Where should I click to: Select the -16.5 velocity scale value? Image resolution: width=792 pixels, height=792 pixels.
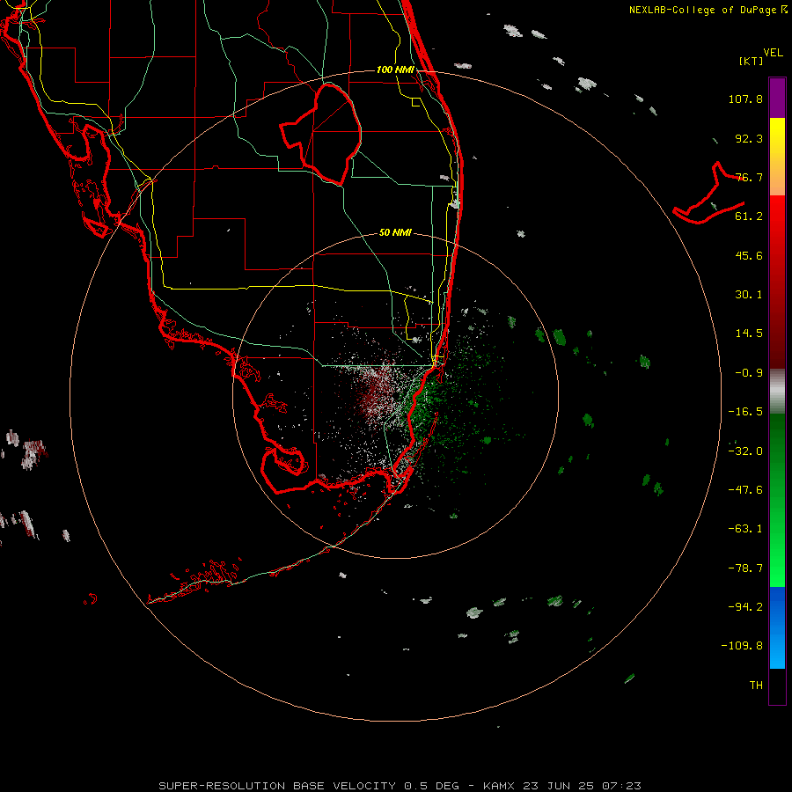(745, 412)
